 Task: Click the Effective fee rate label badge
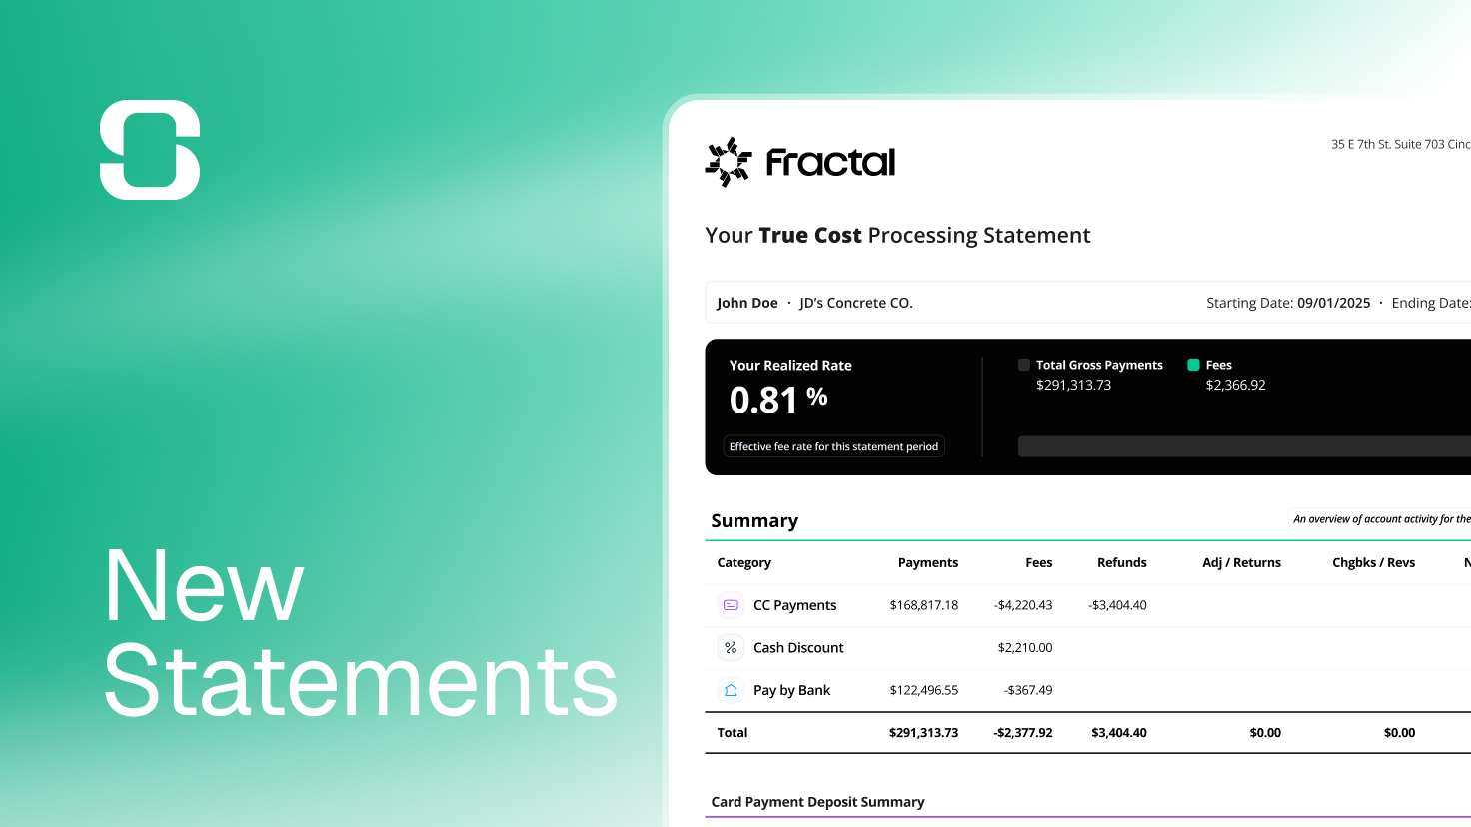click(x=833, y=446)
